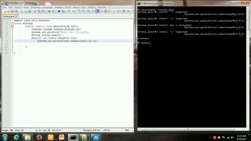Image resolution: width=251 pixels, height=141 pixels.
Task: Click the volume speaker tray icon
Action: 233,137
